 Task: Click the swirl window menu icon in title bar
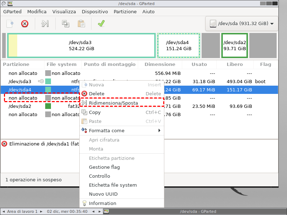point(4,4)
